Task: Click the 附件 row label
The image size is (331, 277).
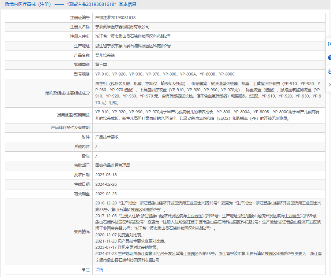Action: 86,137
